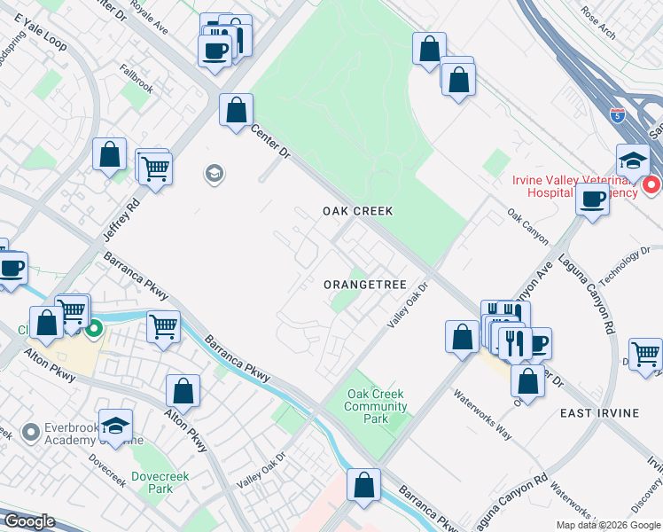Open the shopping bag marker west of Jeffrey Rd
Image resolution: width=663 pixels, height=532 pixels.
[110, 156]
